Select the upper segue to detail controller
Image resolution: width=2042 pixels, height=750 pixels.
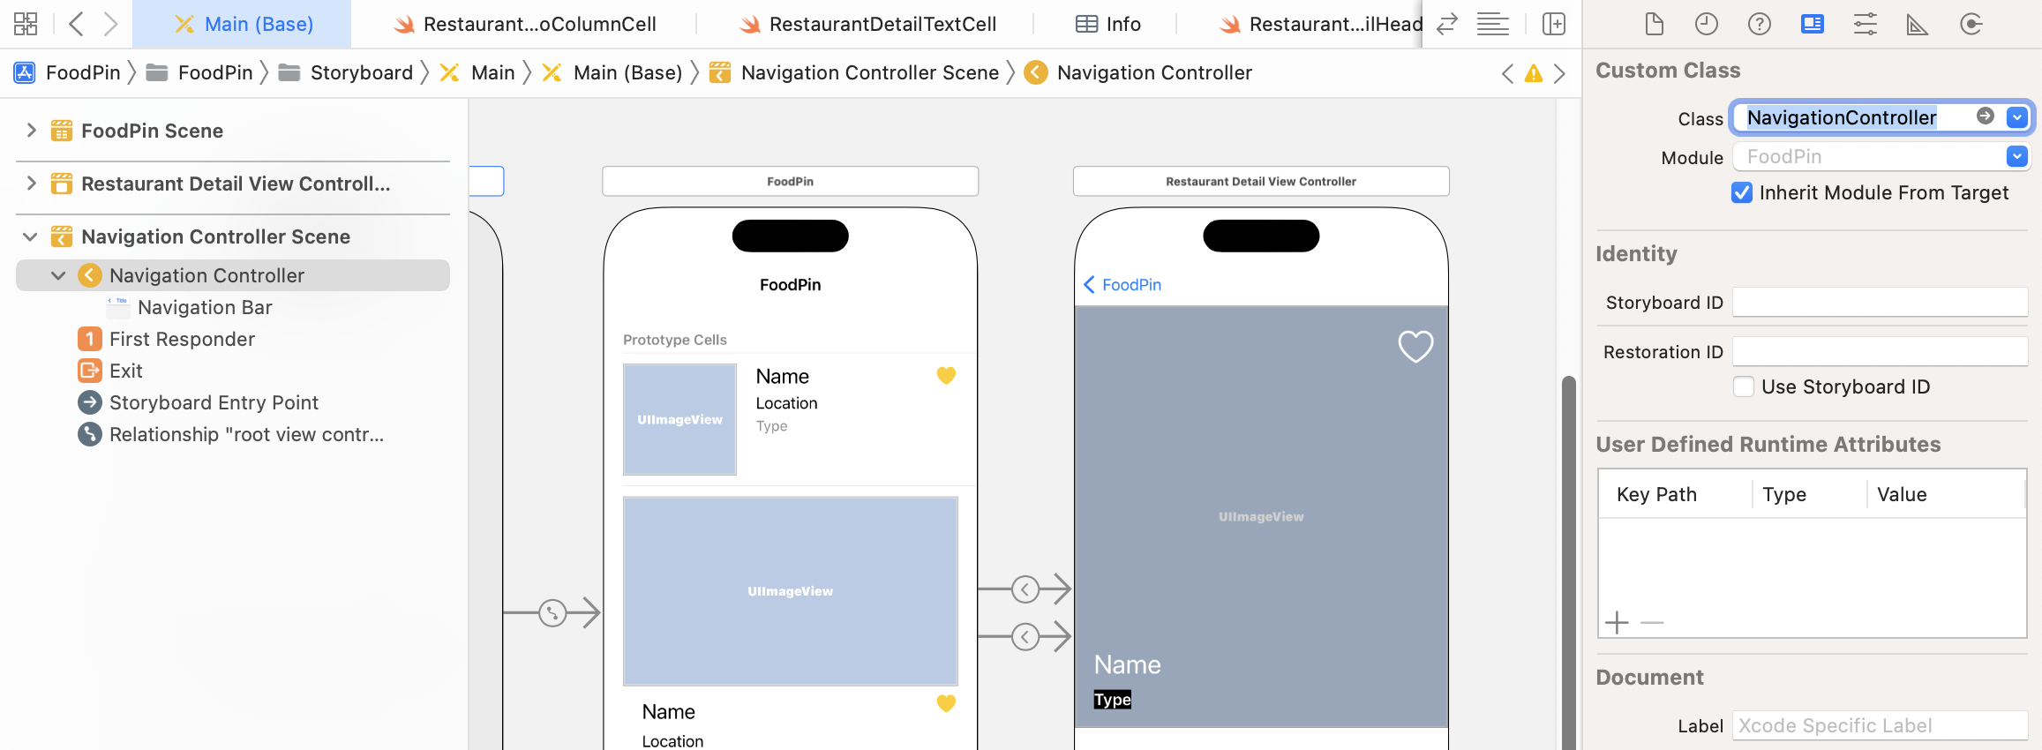(1025, 589)
